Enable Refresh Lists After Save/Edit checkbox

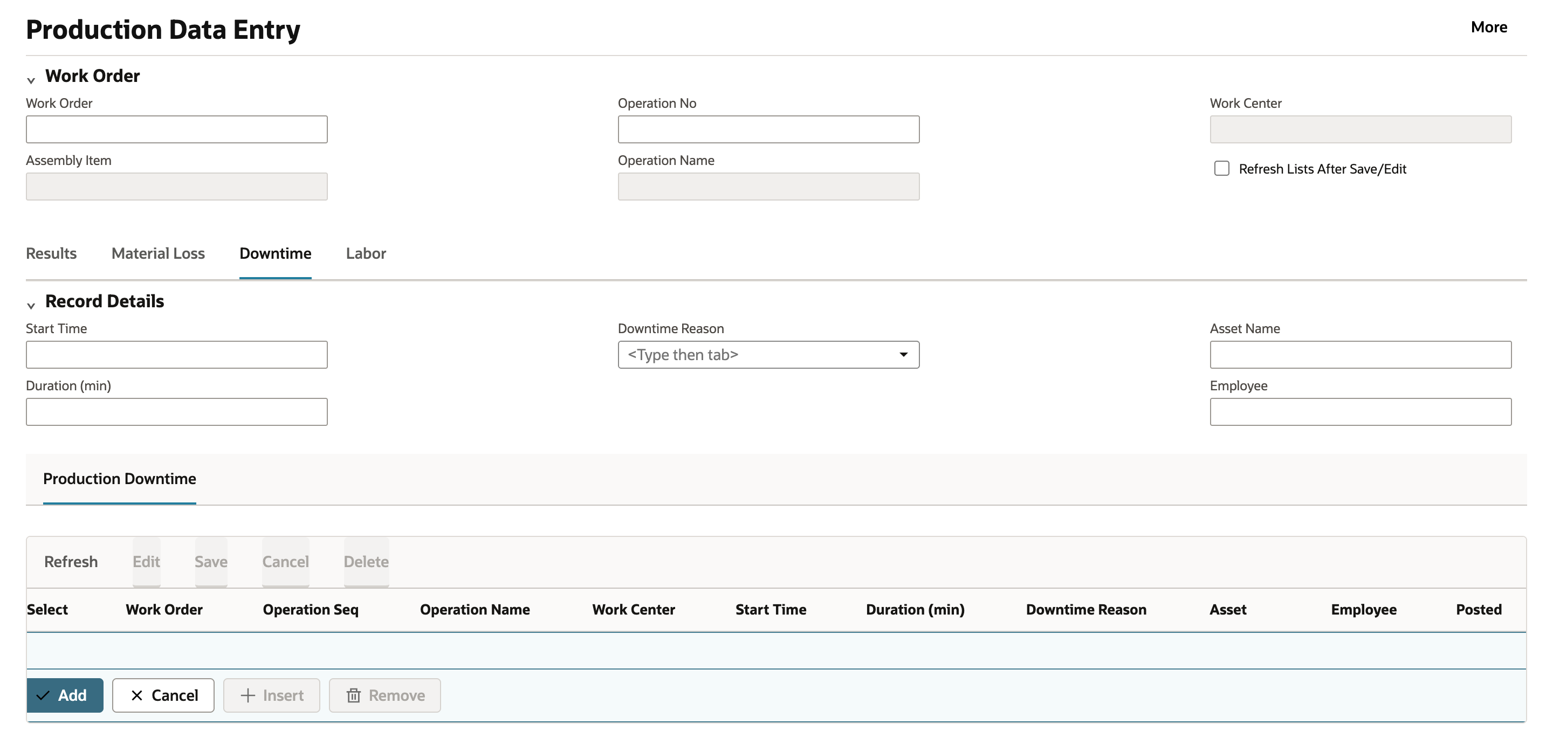coord(1221,168)
